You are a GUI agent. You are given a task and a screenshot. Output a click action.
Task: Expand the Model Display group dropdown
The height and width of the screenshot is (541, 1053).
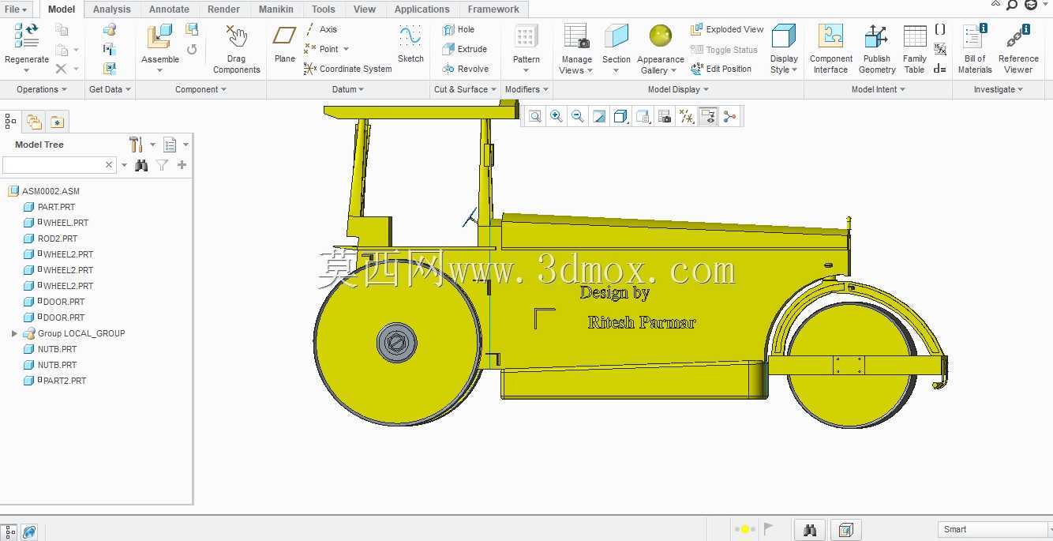coord(678,89)
